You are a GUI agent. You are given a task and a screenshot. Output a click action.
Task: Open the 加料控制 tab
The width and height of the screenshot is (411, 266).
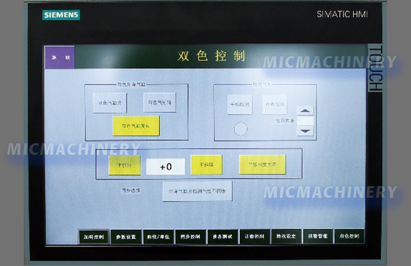tap(93, 237)
